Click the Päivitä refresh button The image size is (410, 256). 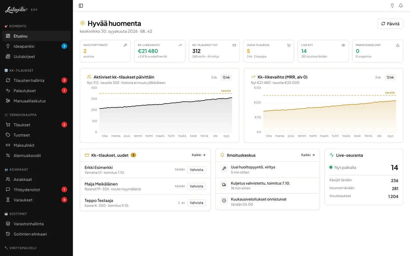390,24
